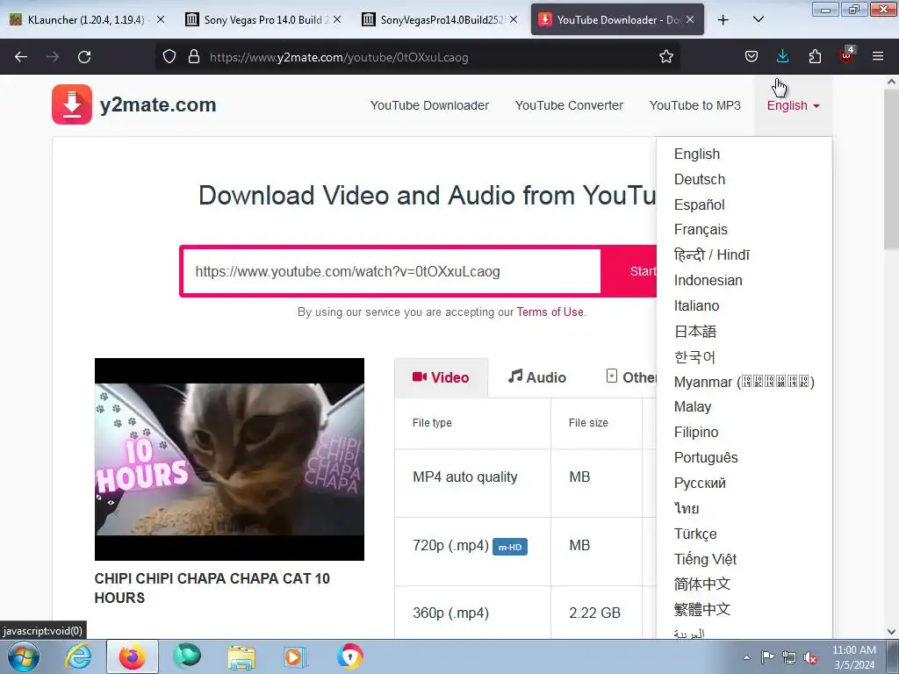Select the Audio format tab
This screenshot has width=899, height=674.
pyautogui.click(x=536, y=377)
